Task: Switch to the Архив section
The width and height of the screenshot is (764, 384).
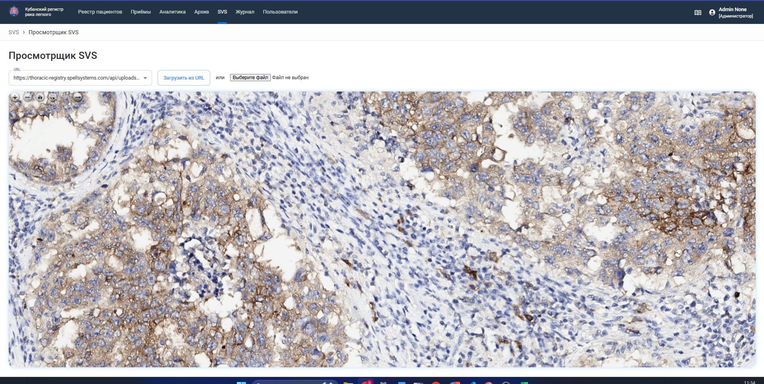Action: [x=201, y=12]
